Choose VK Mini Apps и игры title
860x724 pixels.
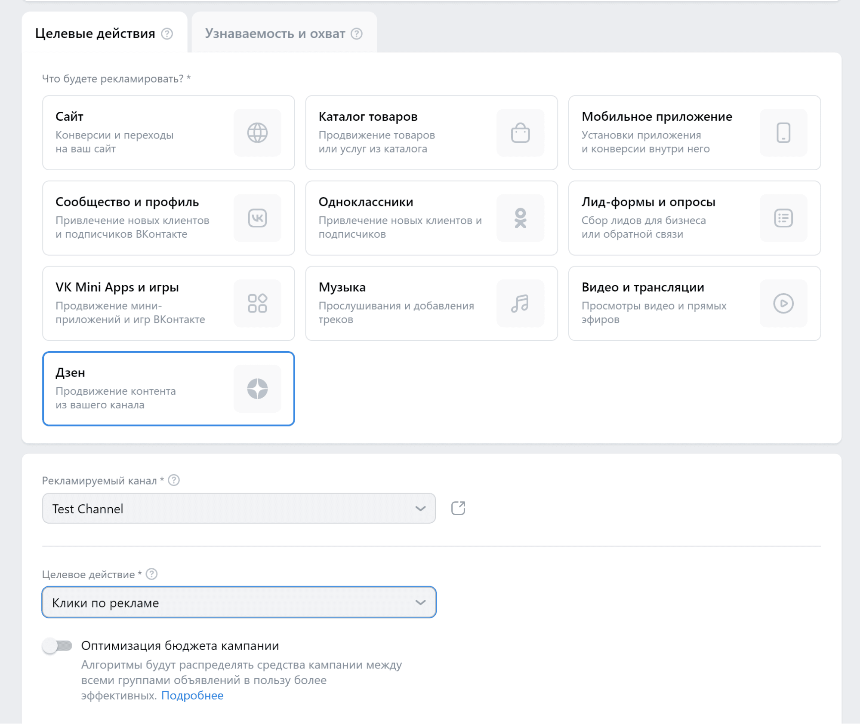117,287
